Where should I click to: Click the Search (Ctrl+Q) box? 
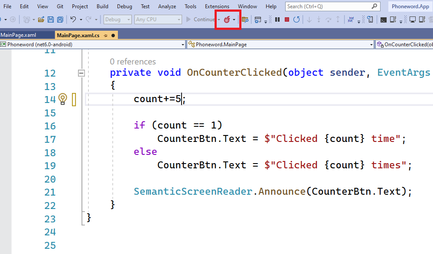pyautogui.click(x=332, y=6)
